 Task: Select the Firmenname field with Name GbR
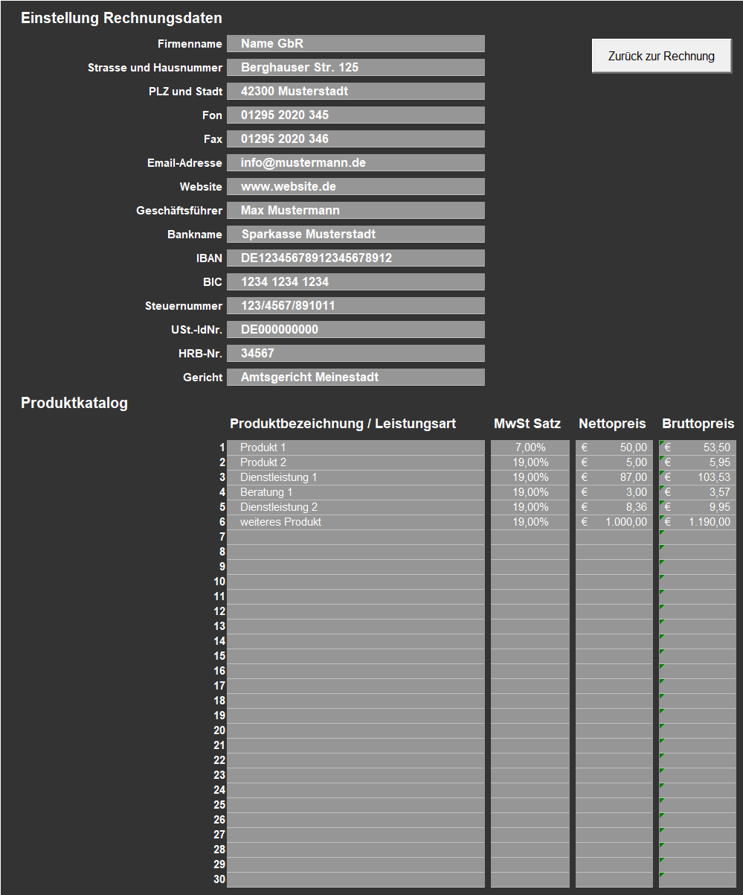[x=356, y=44]
